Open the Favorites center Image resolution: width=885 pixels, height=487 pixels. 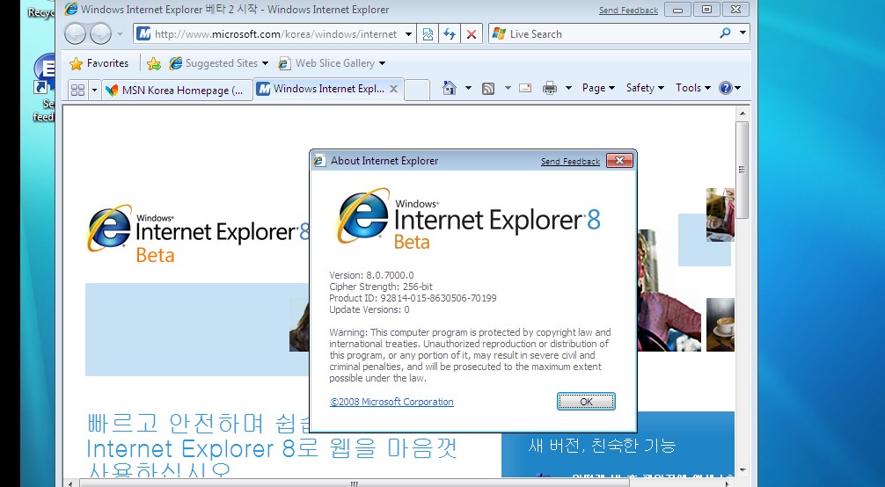[x=99, y=63]
